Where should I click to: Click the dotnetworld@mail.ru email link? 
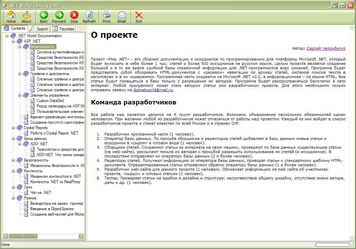(x=153, y=90)
